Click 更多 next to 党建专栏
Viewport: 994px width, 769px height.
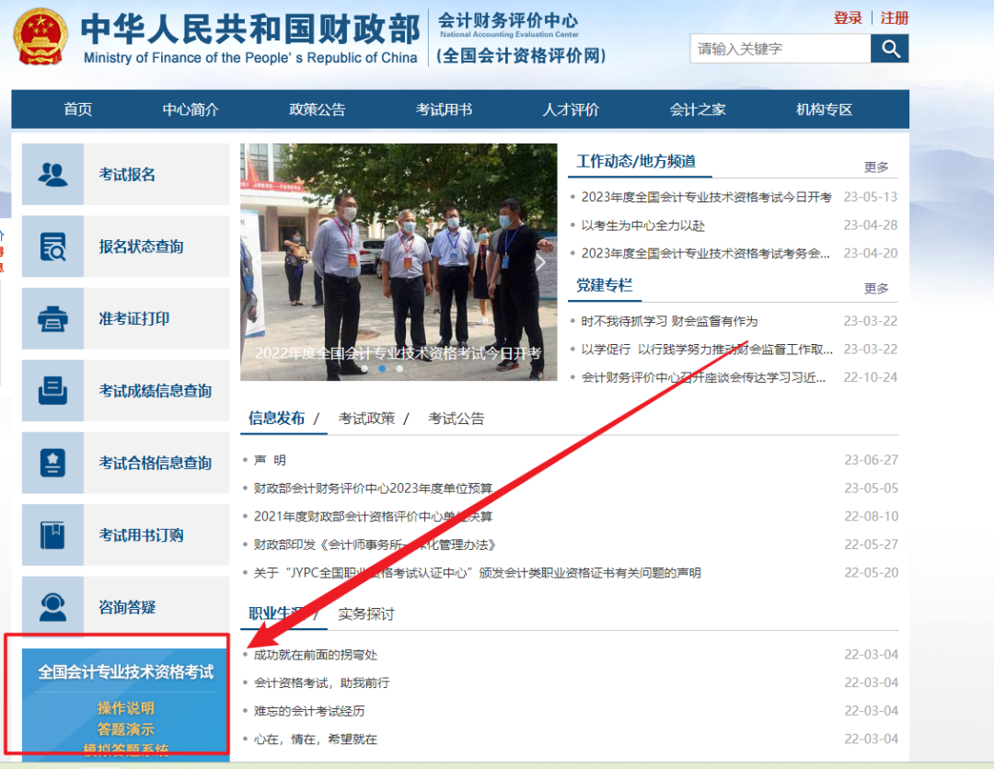(x=877, y=287)
